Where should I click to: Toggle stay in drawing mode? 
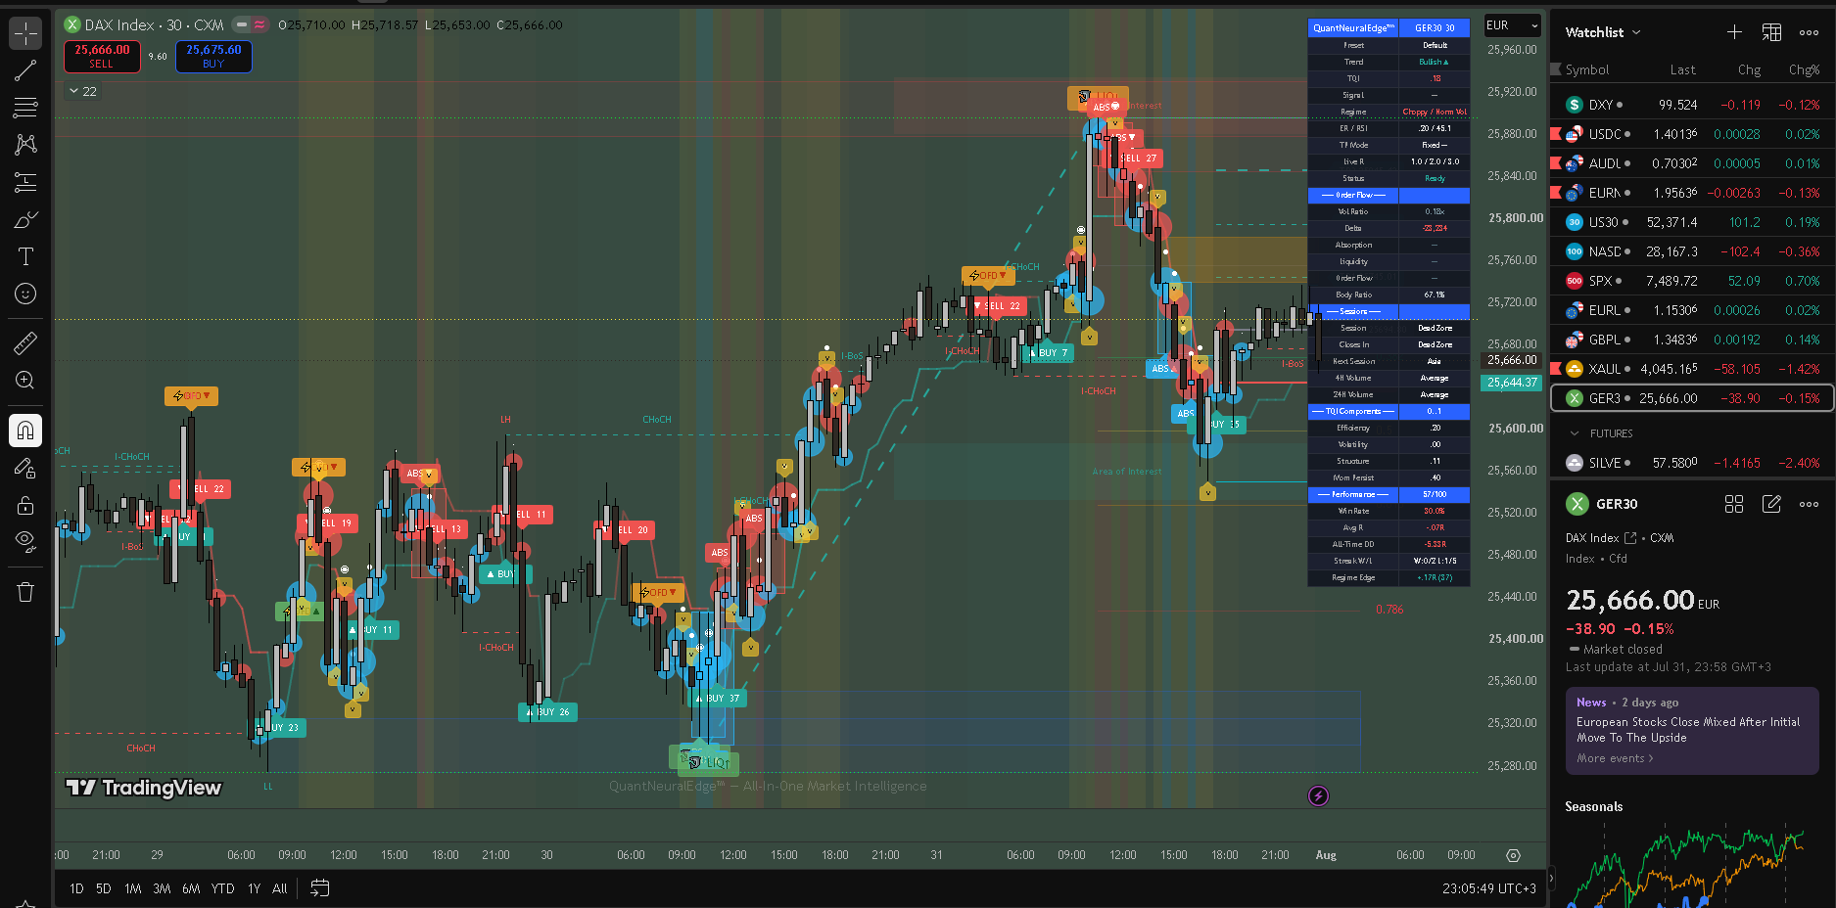click(x=25, y=468)
